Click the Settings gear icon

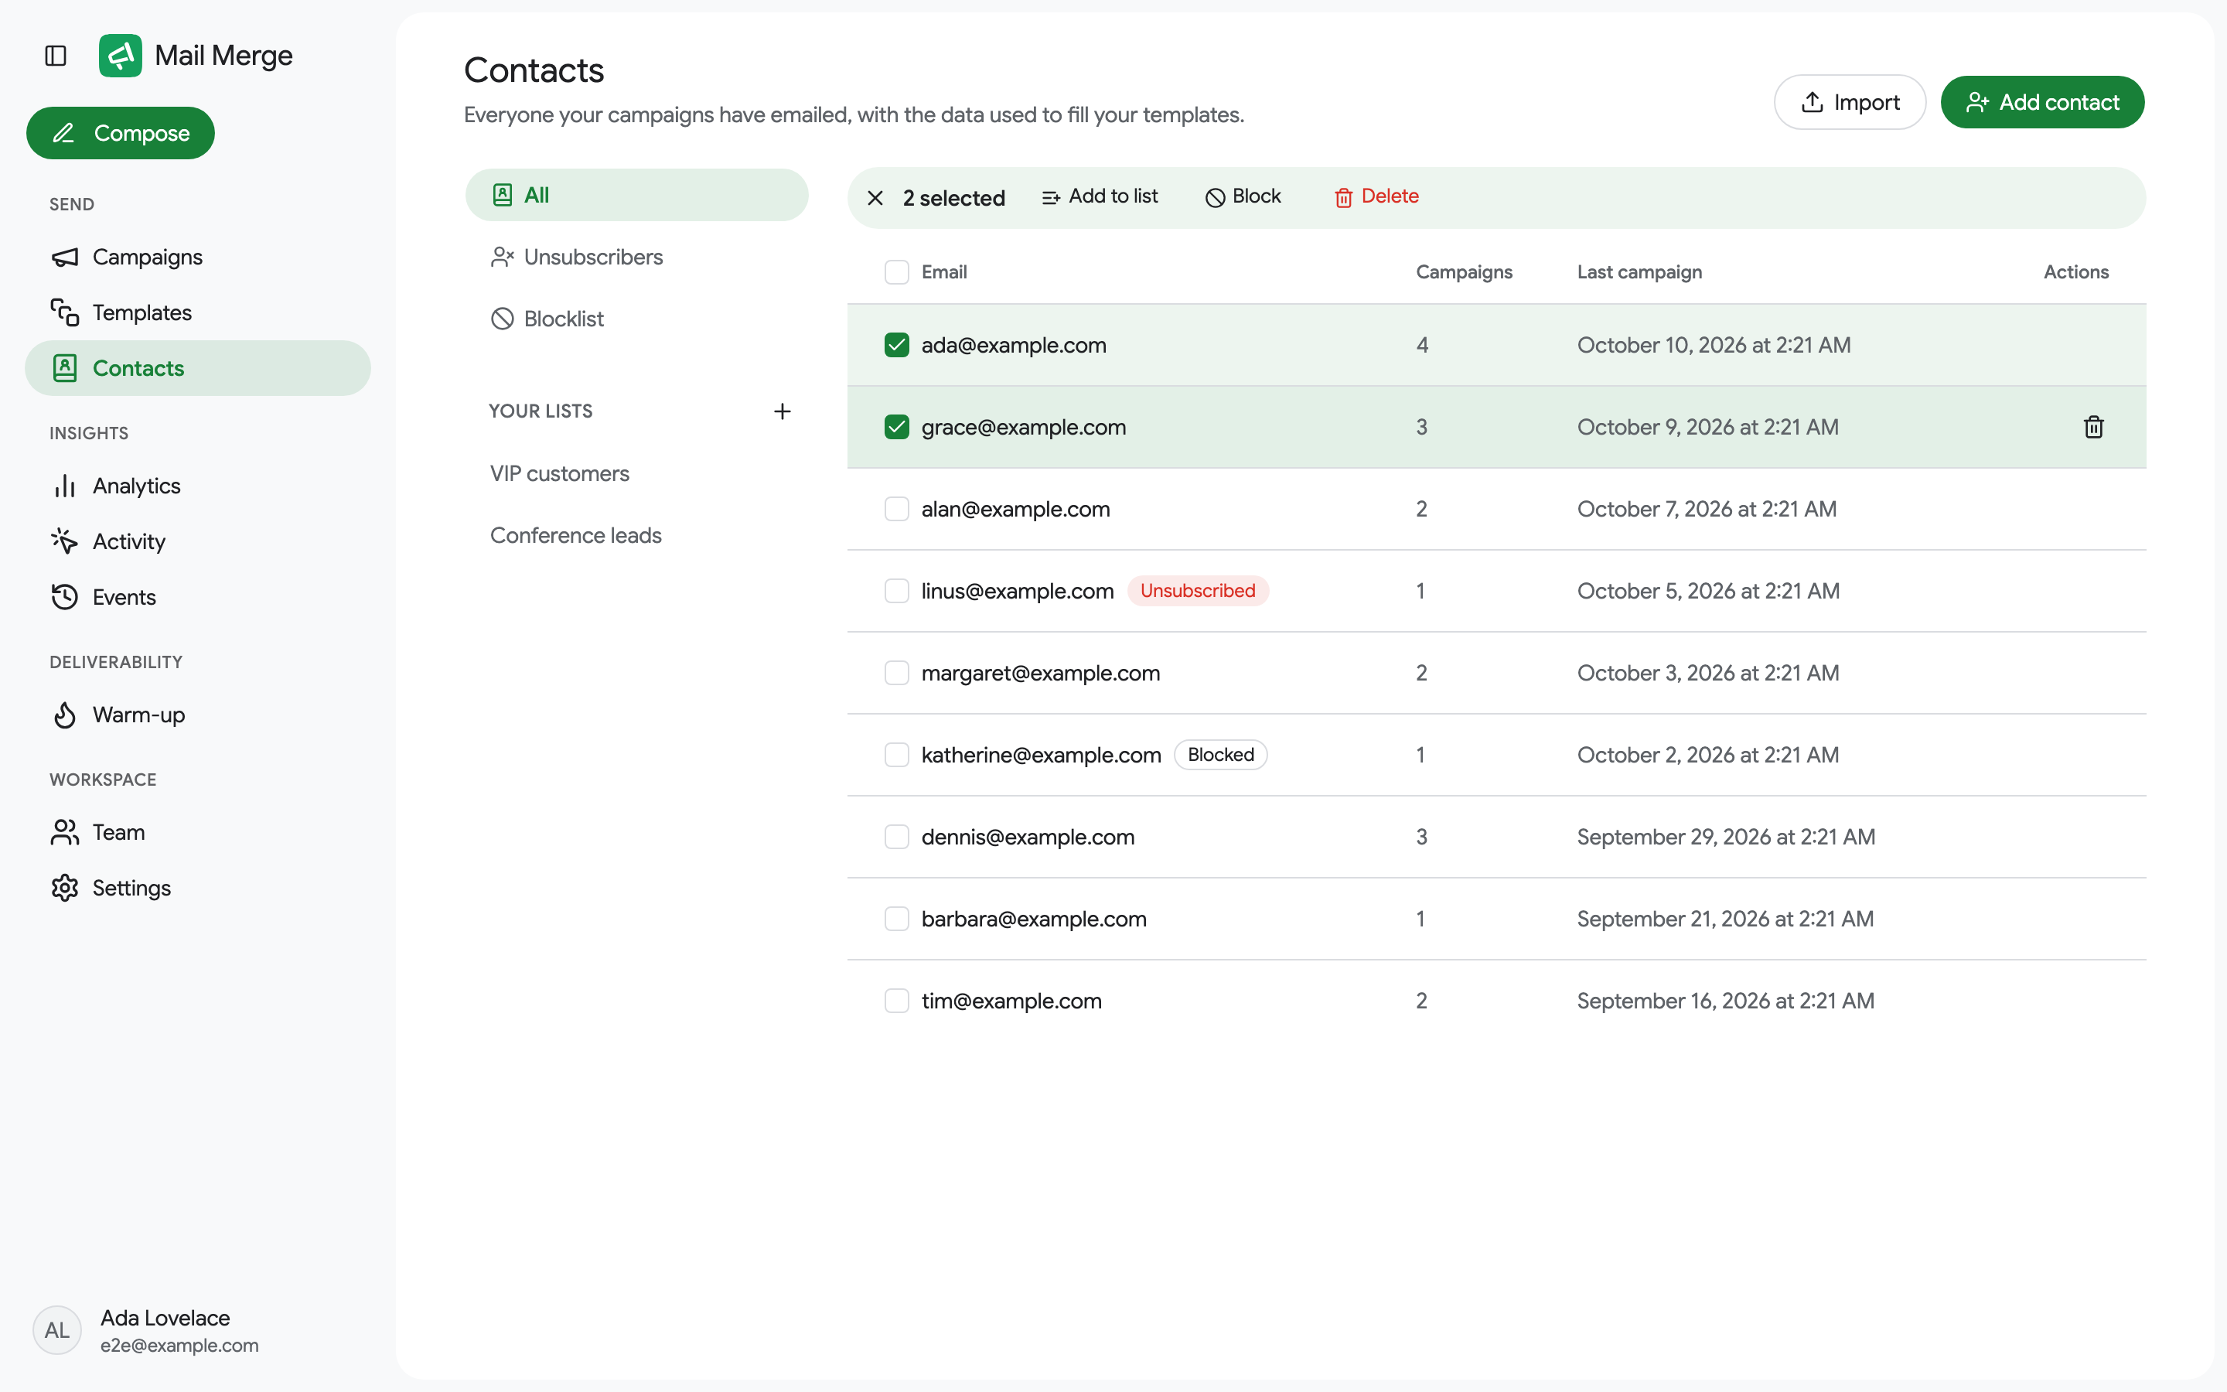[64, 889]
